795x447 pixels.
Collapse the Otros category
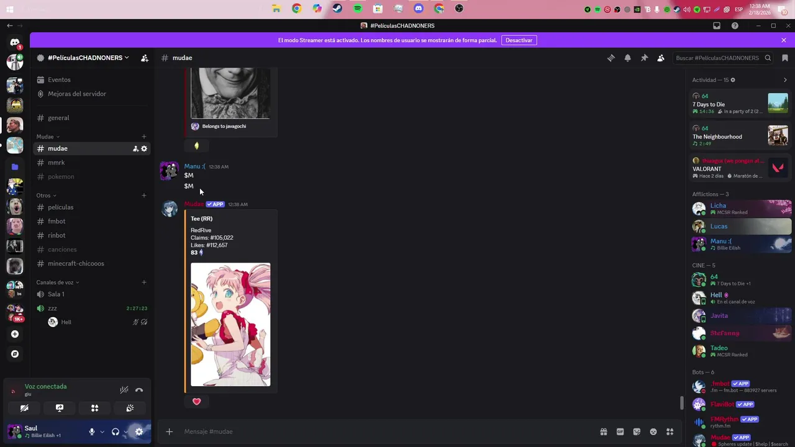point(46,196)
